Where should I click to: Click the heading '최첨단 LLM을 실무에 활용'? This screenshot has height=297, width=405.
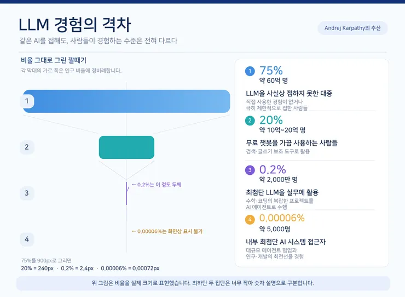coord(282,192)
